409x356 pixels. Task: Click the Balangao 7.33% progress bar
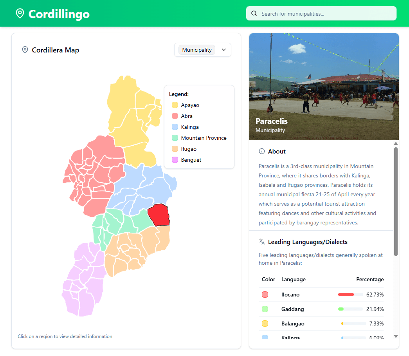point(353,323)
